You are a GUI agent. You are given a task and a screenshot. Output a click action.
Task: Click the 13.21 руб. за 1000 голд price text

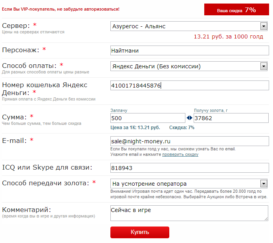point(228,37)
